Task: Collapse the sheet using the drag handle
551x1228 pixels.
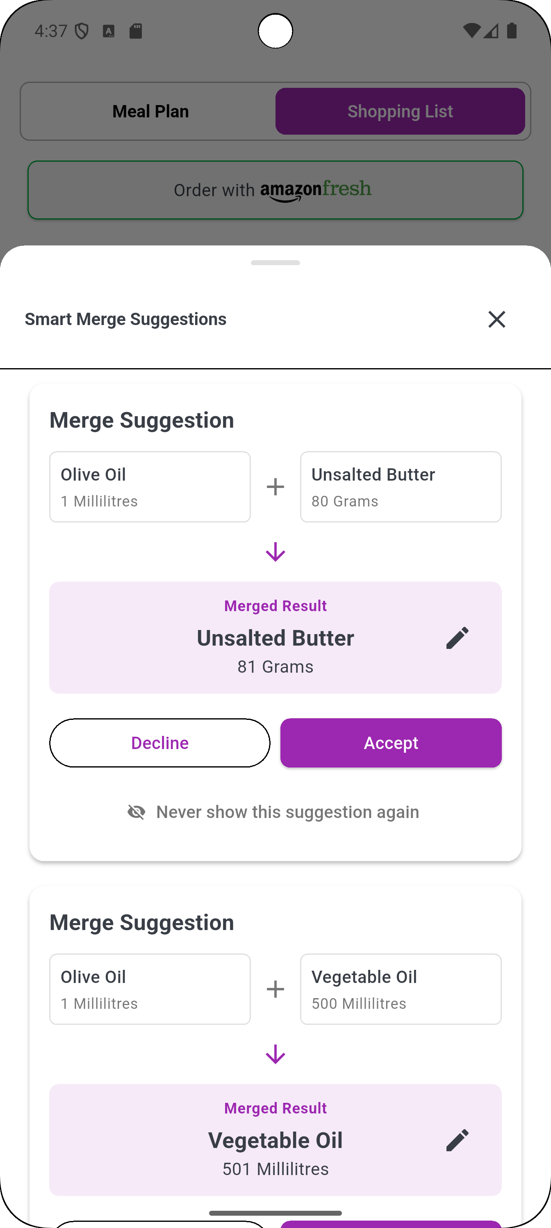Action: coord(275,263)
